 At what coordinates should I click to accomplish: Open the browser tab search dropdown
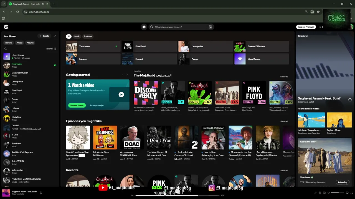4,4
